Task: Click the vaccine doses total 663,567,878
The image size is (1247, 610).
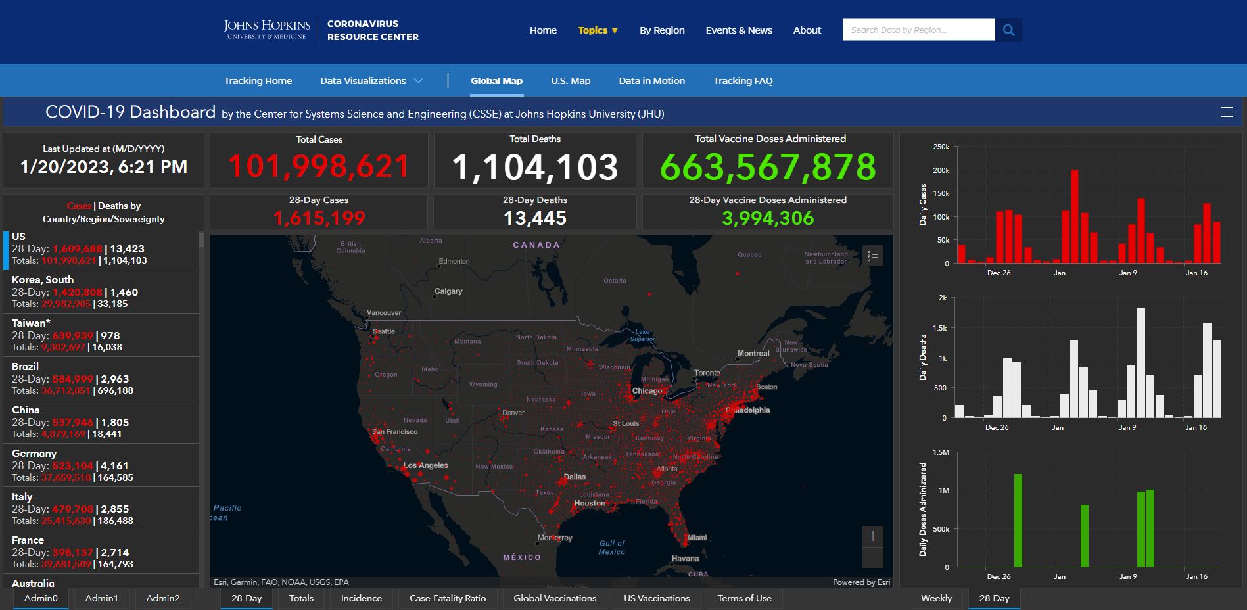Action: tap(768, 167)
